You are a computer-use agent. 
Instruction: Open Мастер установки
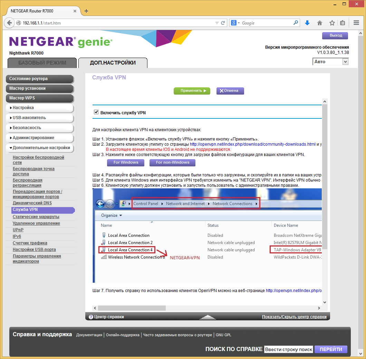pyautogui.click(x=40, y=88)
